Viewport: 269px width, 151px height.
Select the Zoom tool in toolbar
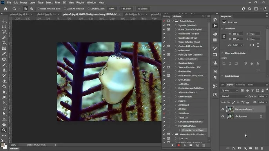point(4,130)
